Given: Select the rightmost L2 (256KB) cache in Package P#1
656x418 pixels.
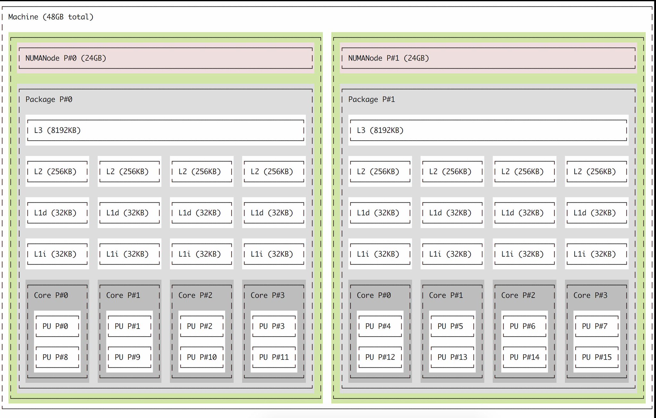Looking at the screenshot, I should (x=596, y=171).
